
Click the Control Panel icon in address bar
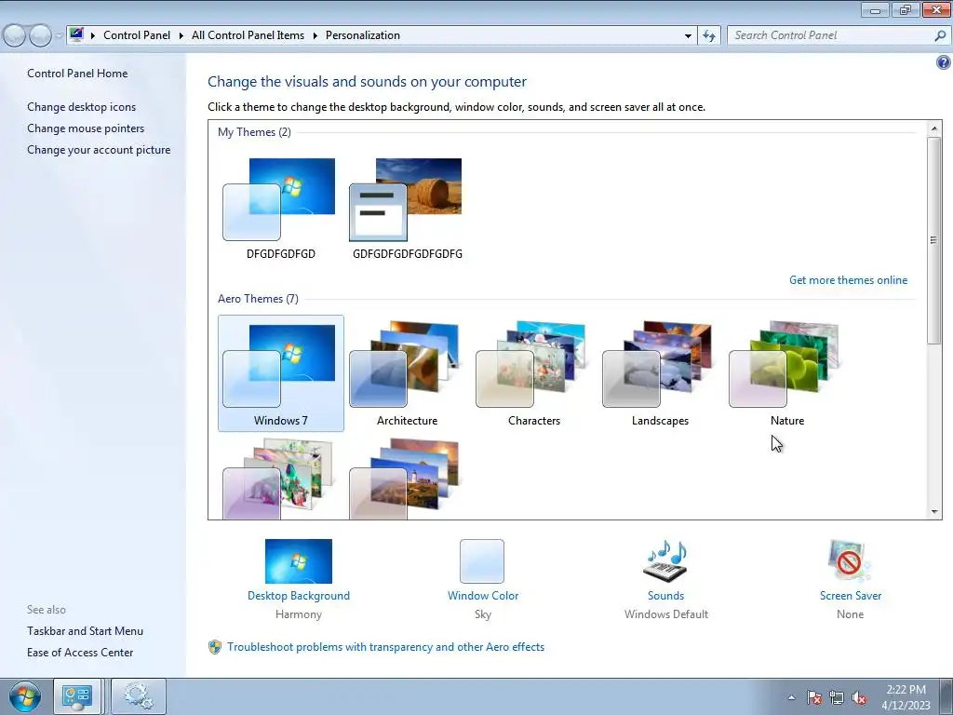(76, 34)
